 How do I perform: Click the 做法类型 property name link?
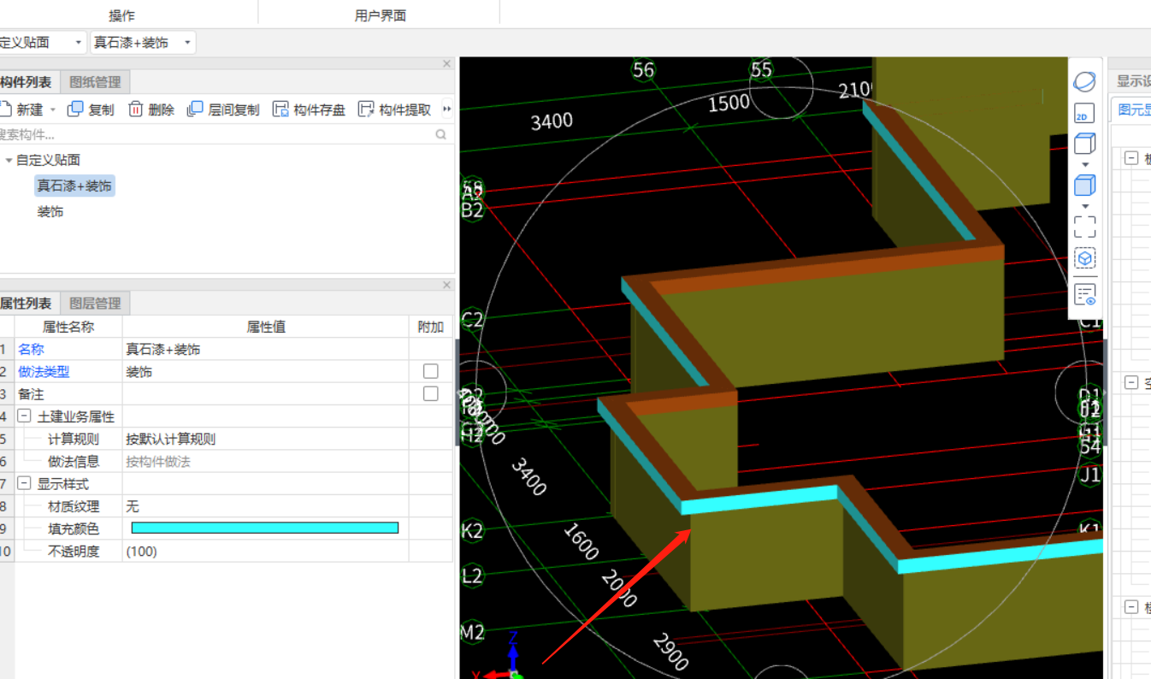coord(44,371)
